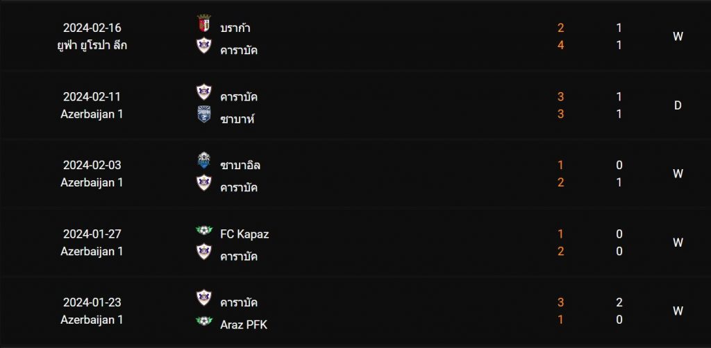Click Qarabag crest in the 2024-02-16 match
711x348 pixels.
click(x=204, y=45)
